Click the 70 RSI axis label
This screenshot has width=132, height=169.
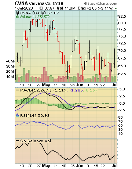coord(120,122)
